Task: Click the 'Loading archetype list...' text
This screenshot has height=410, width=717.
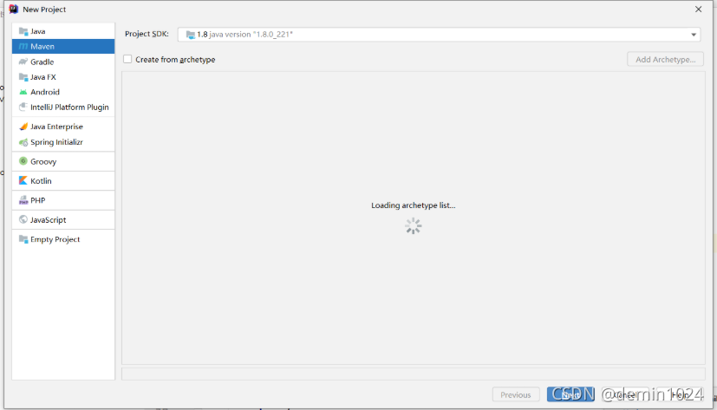Action: click(x=414, y=205)
